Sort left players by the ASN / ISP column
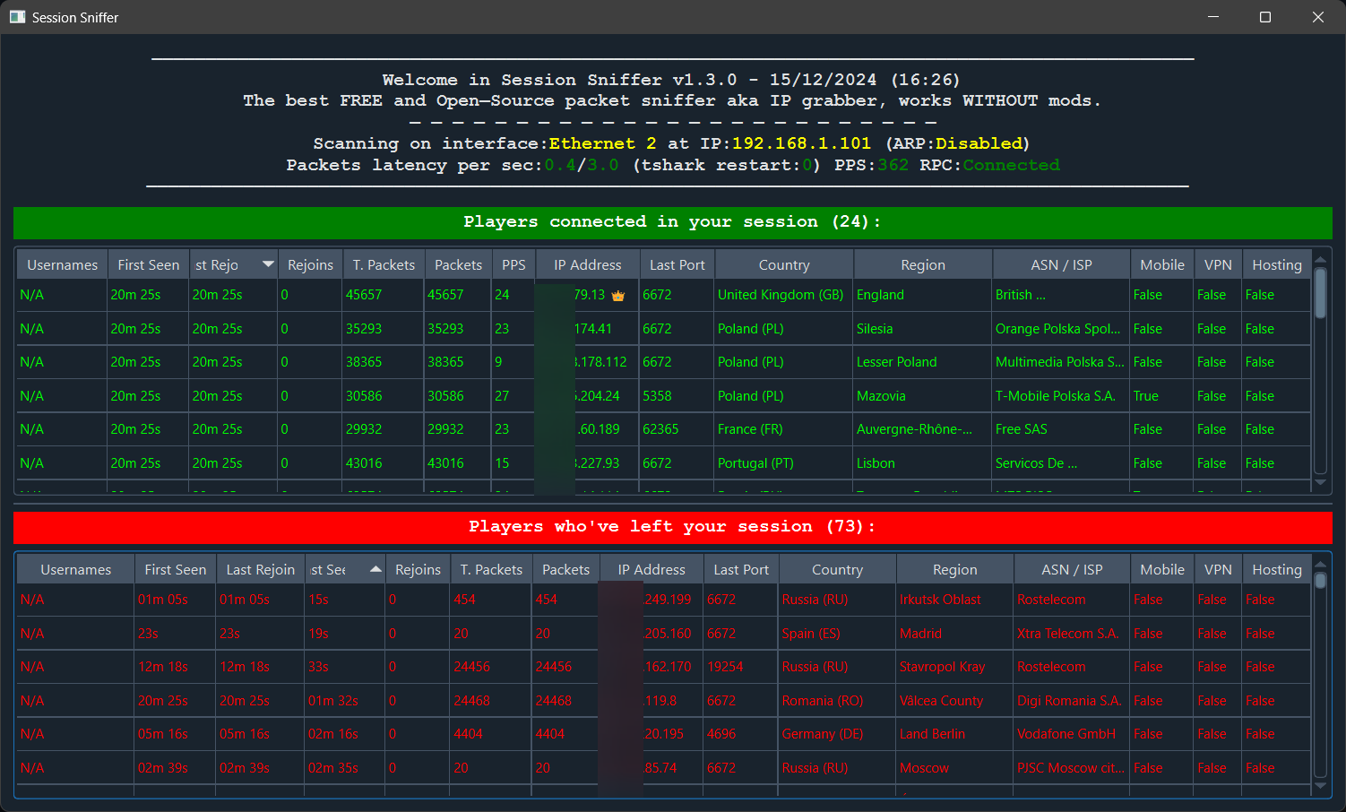Viewport: 1346px width, 812px height. point(1071,568)
